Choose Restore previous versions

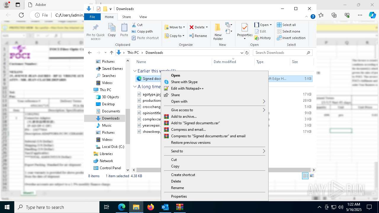tap(215, 143)
